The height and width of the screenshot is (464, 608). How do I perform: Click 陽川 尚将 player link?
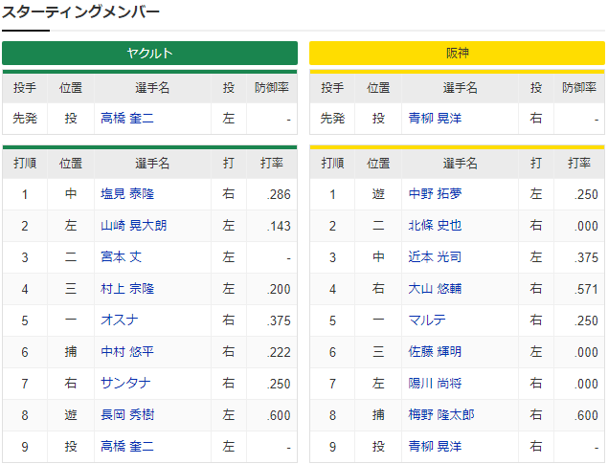435,383
